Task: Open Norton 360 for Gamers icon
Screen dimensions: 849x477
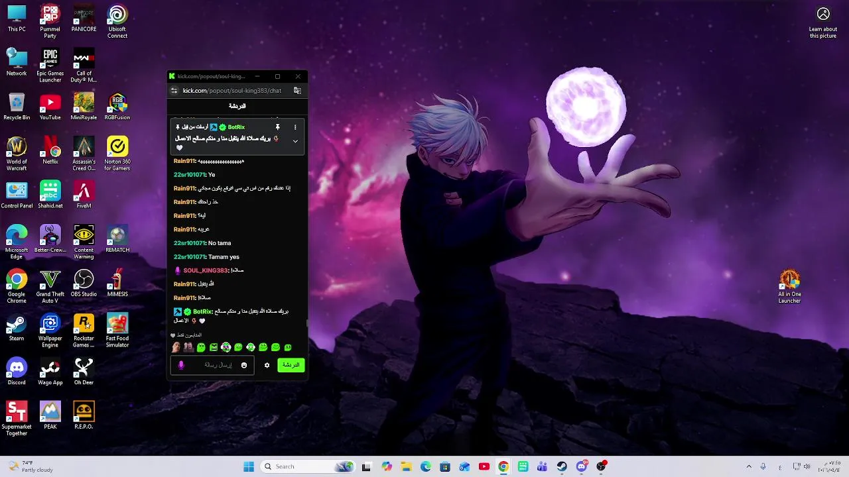Action: pyautogui.click(x=117, y=154)
